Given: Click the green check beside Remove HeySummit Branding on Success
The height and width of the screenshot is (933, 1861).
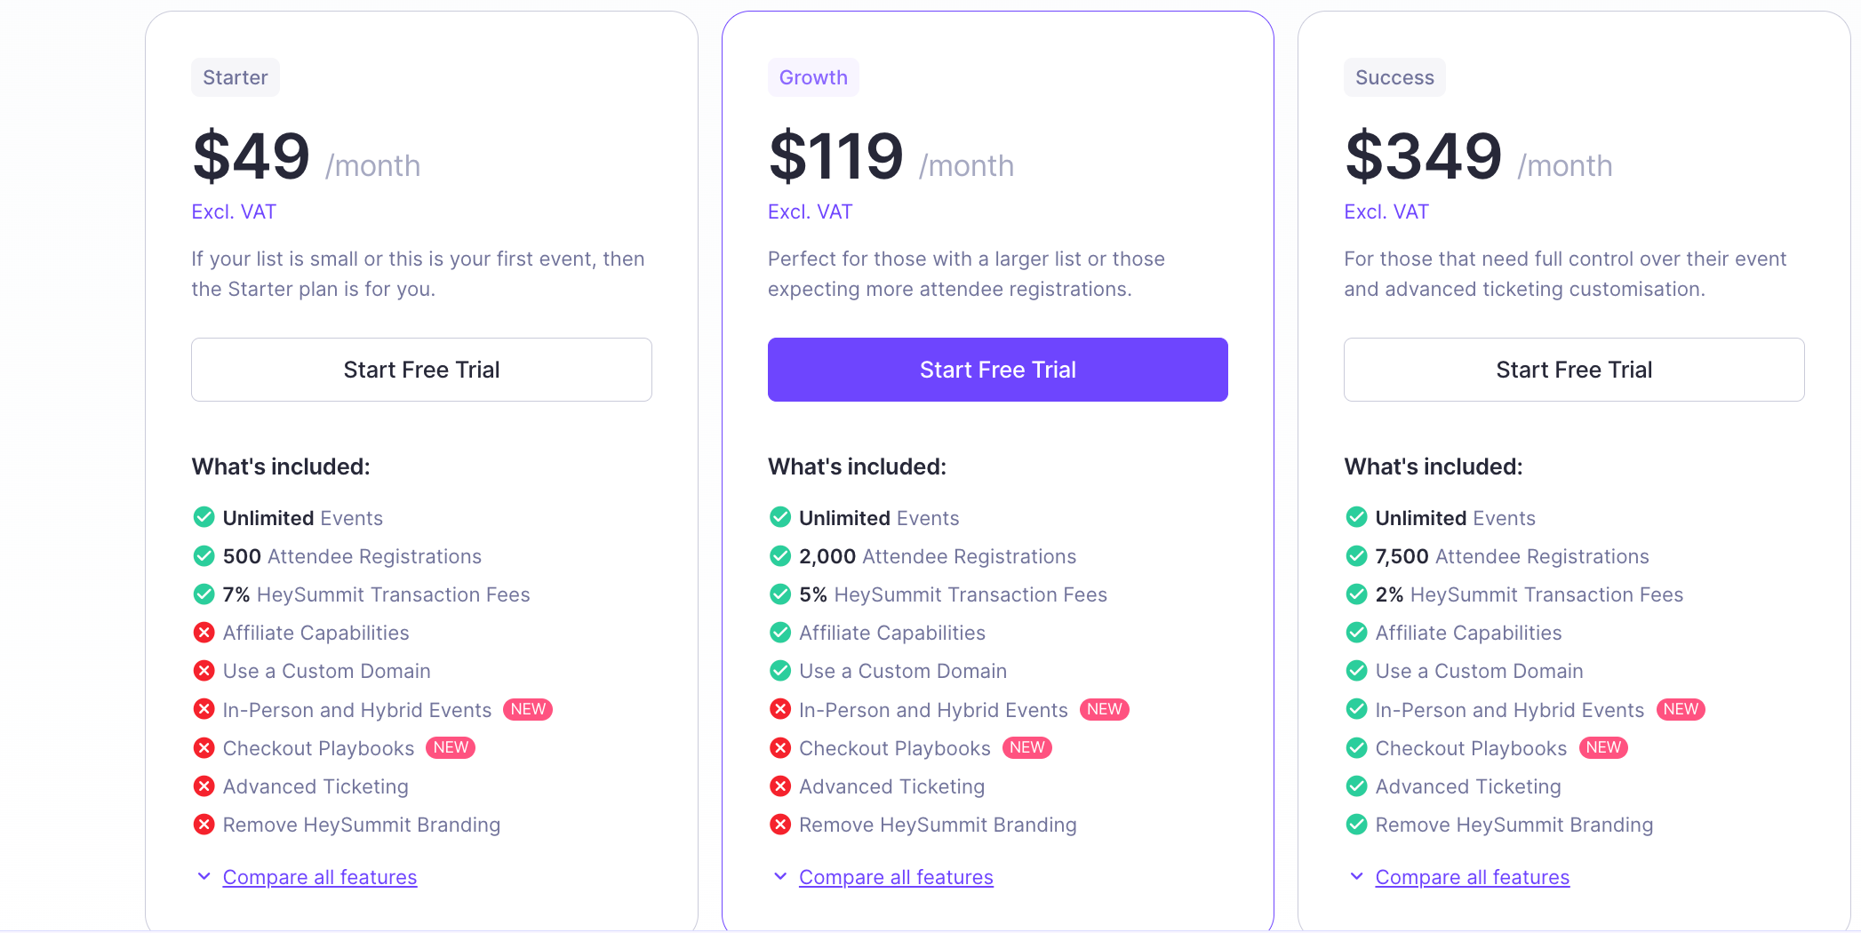Looking at the screenshot, I should point(1356,824).
